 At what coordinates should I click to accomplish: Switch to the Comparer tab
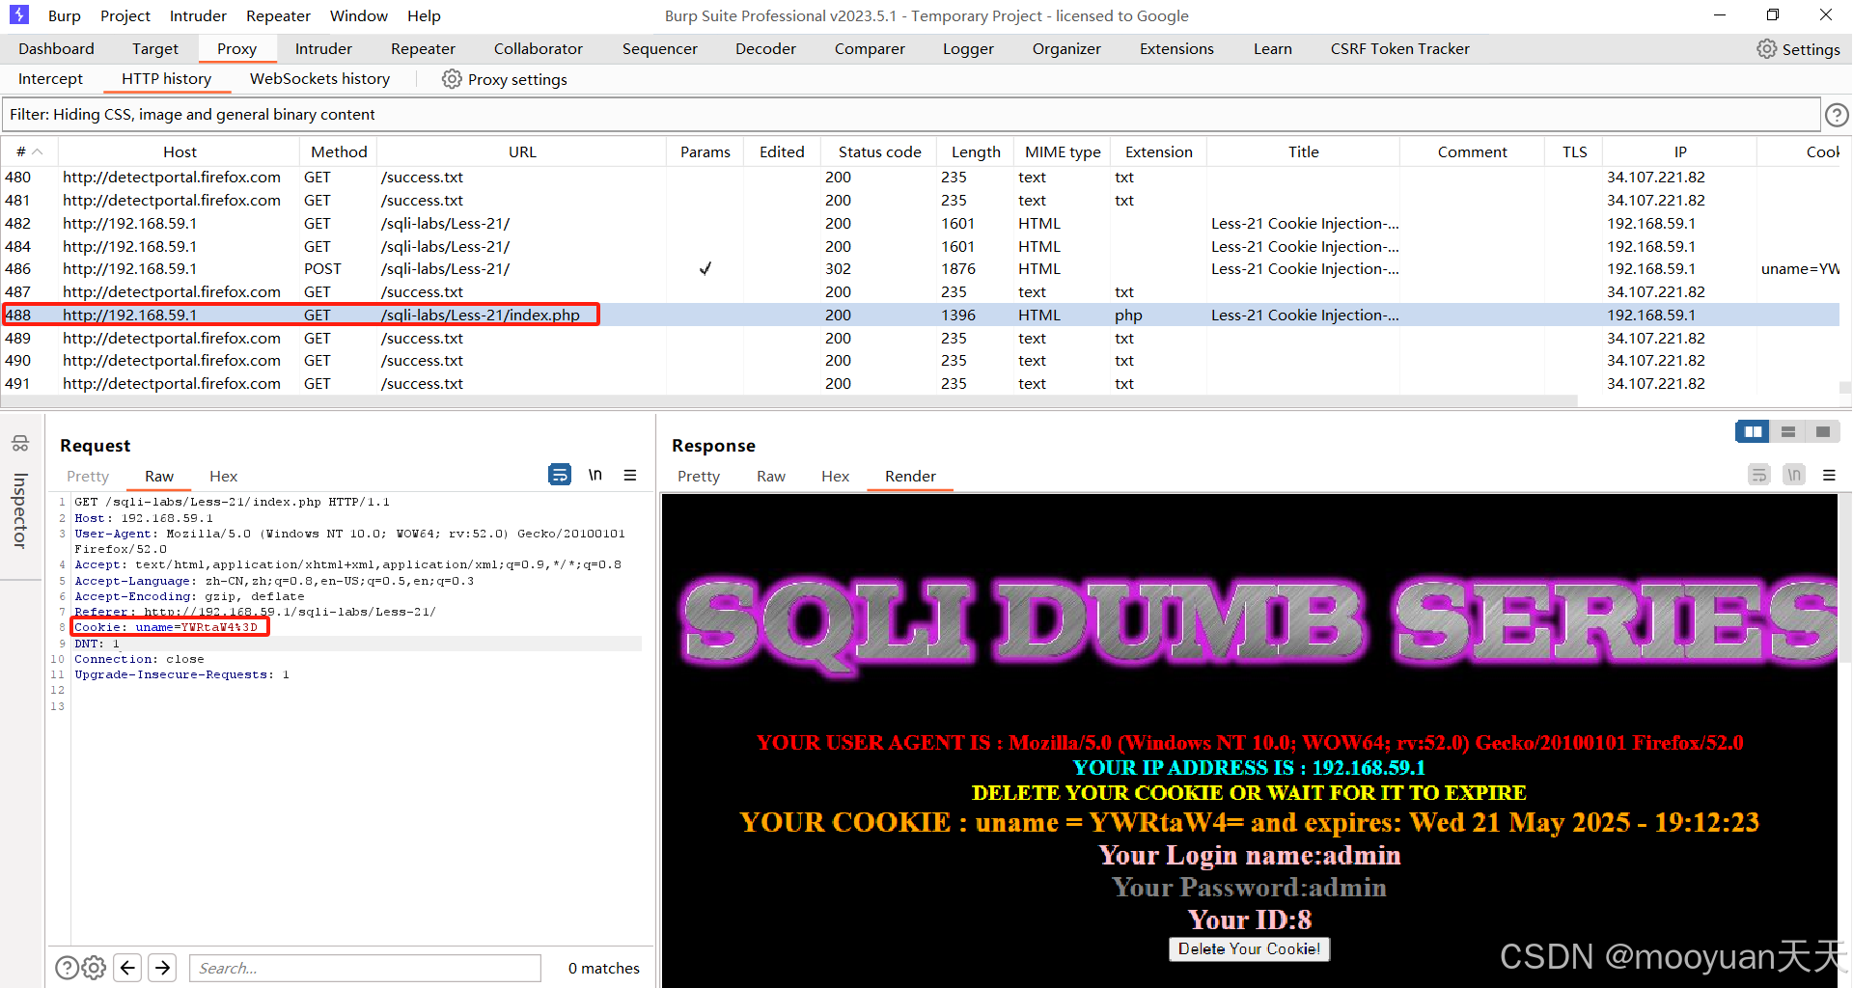[870, 48]
